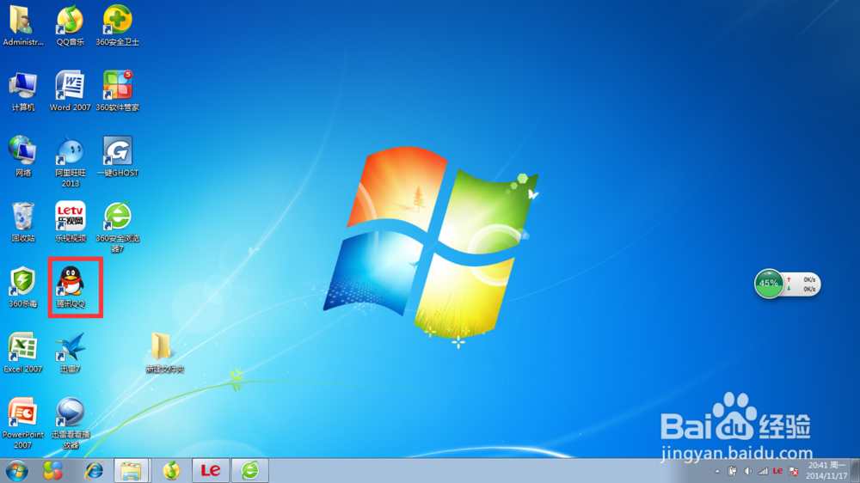Launch 迅雷看看播放器 desktop shortcut
This screenshot has width=860, height=483.
[x=71, y=423]
